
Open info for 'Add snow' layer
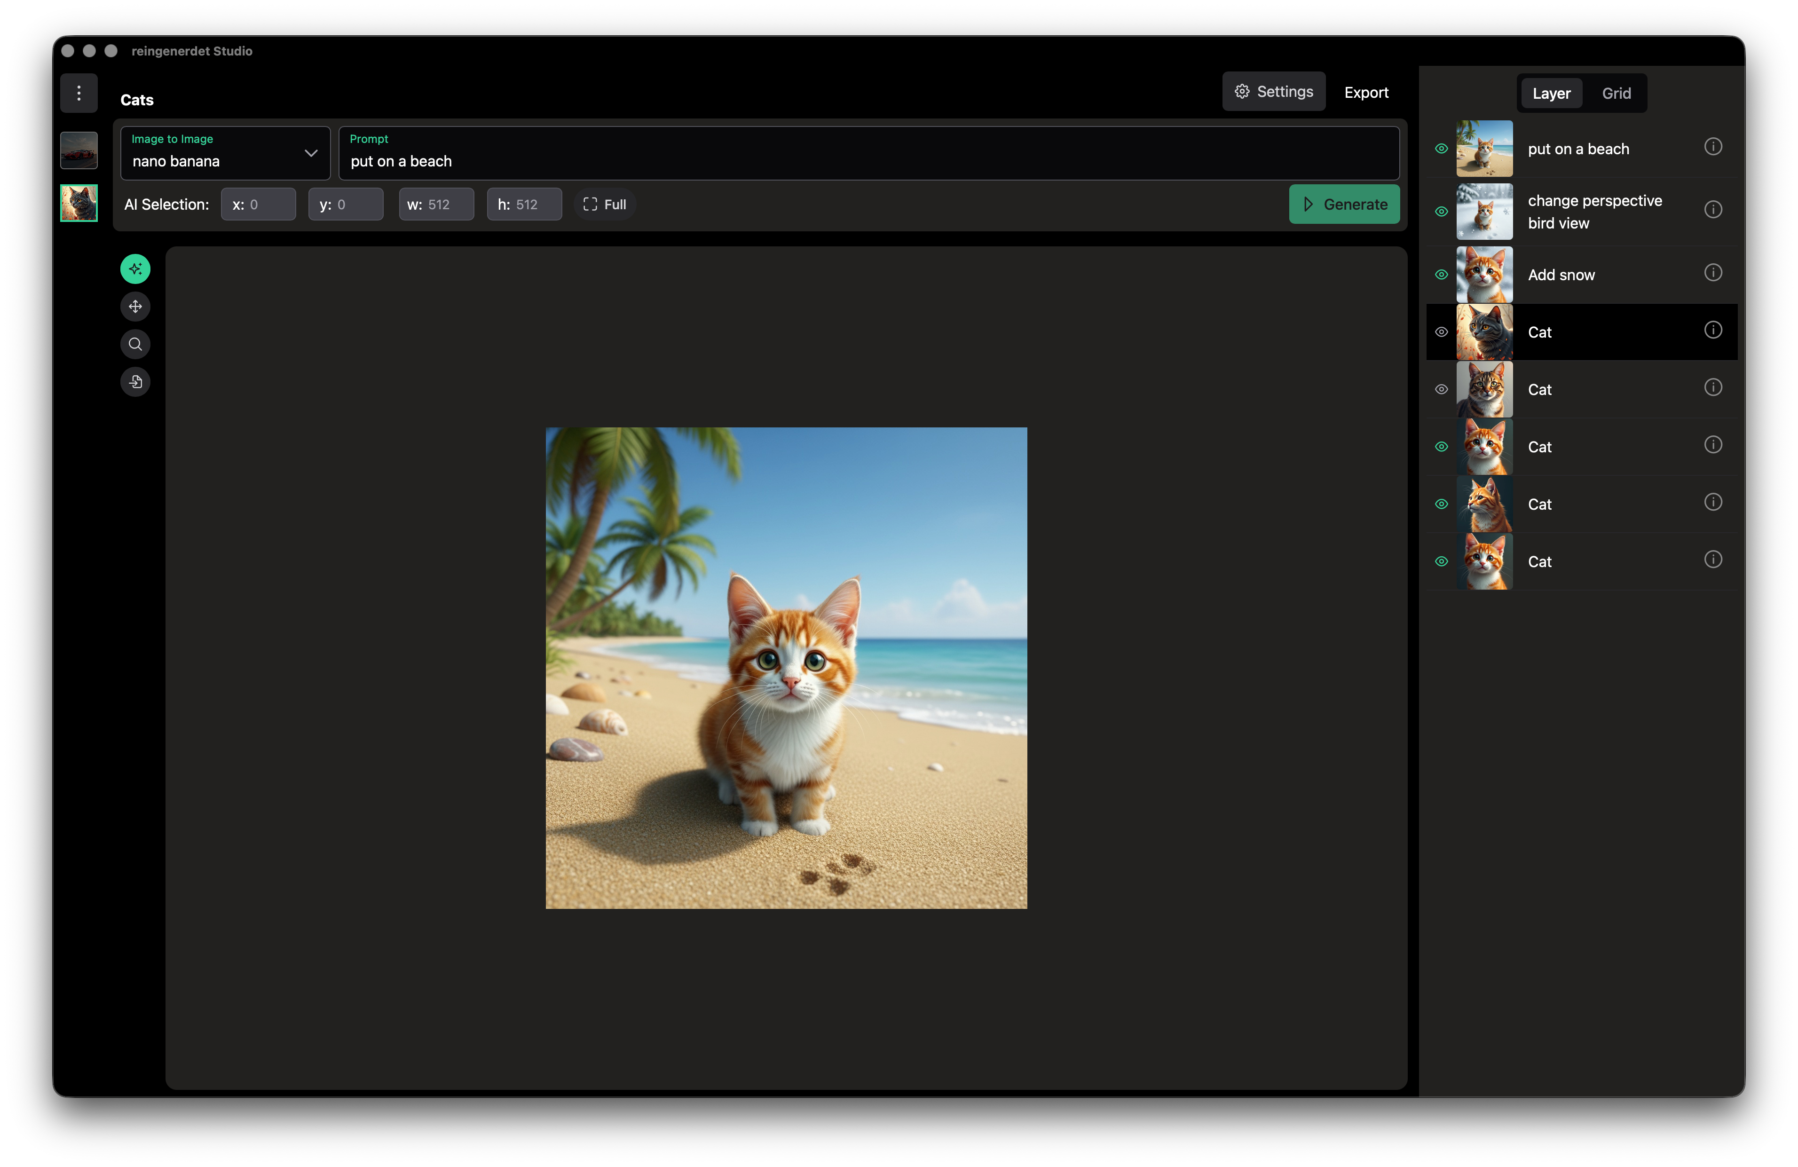(x=1712, y=273)
